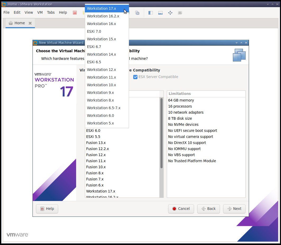The height and width of the screenshot is (245, 281).
Task: Click the '64 GB memory' limitation row
Action: (206, 100)
